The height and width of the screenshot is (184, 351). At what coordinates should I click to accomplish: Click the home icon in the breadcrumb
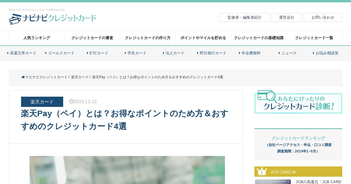(x=23, y=77)
